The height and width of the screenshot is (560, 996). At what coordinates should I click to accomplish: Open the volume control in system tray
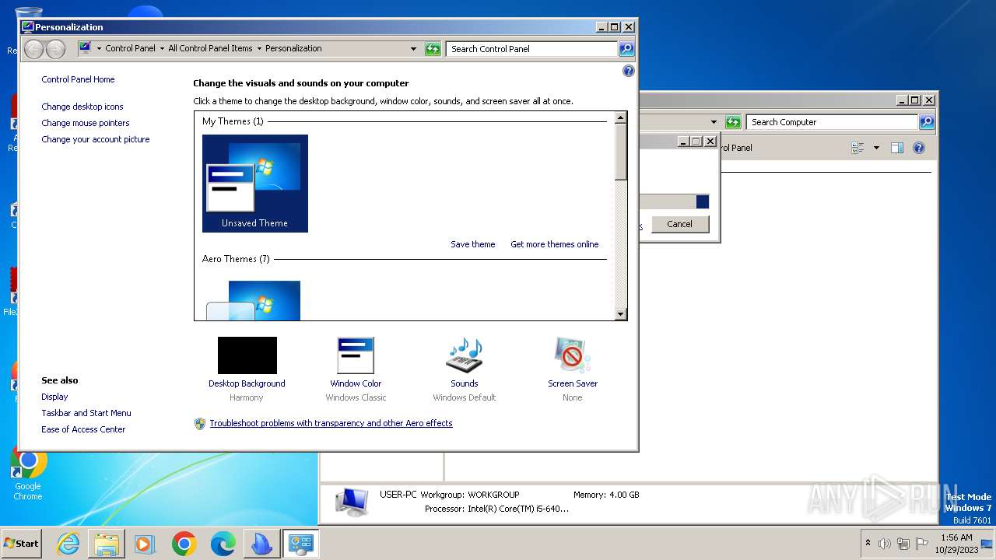[x=885, y=544]
